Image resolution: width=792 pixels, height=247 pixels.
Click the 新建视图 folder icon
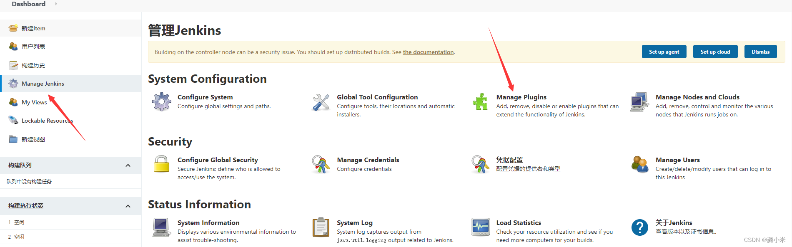tap(13, 139)
